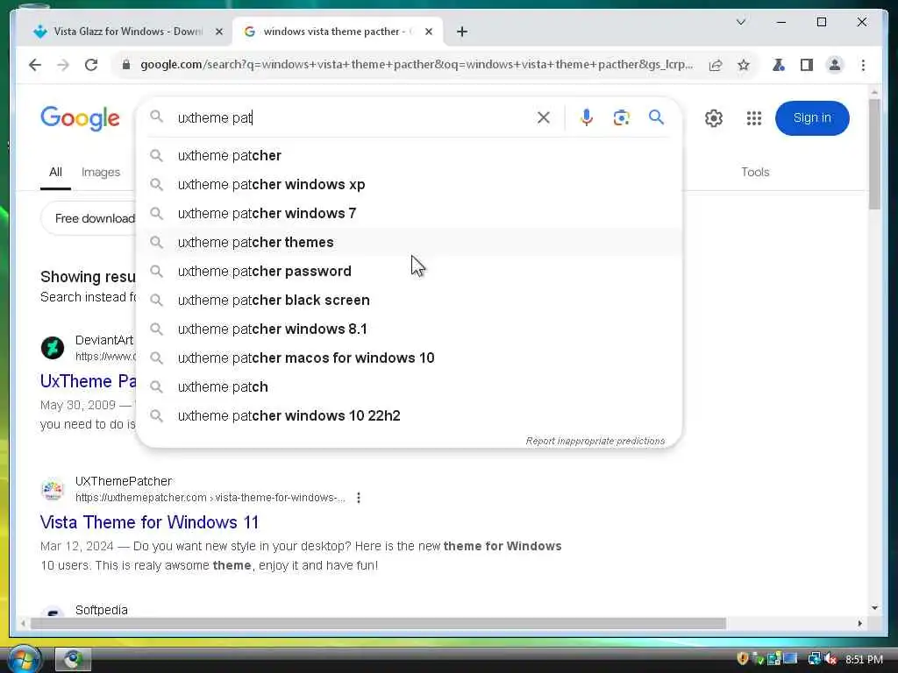Open Chrome three-dot menu
This screenshot has width=898, height=673.
click(x=863, y=65)
